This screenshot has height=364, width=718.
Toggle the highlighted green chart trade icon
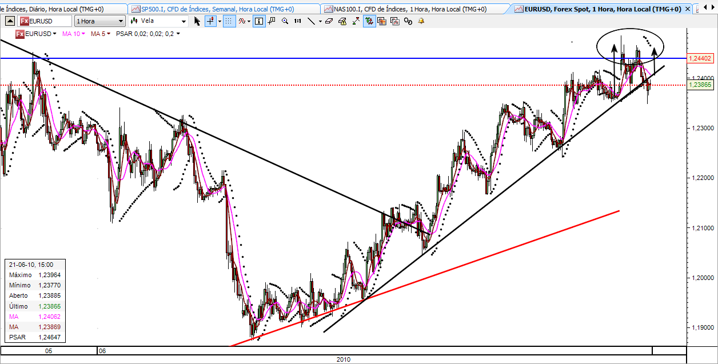pyautogui.click(x=369, y=21)
